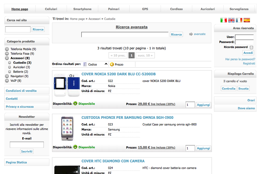Open Ricerca avanzata heading link
Image resolution: width=261 pixels, height=174 pixels.
coord(131,27)
